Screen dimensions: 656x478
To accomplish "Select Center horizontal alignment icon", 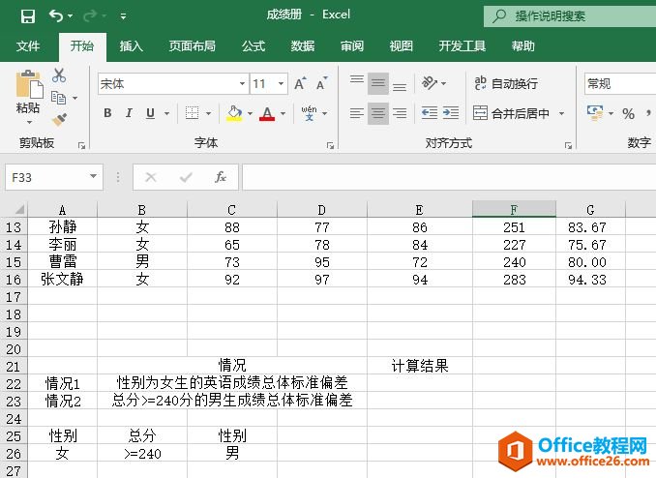I will (x=378, y=113).
